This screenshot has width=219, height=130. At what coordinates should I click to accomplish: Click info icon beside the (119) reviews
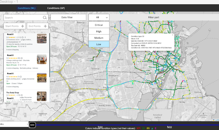tap(23, 37)
